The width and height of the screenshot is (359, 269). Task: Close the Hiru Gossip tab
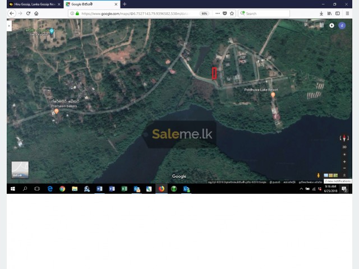[59, 4]
